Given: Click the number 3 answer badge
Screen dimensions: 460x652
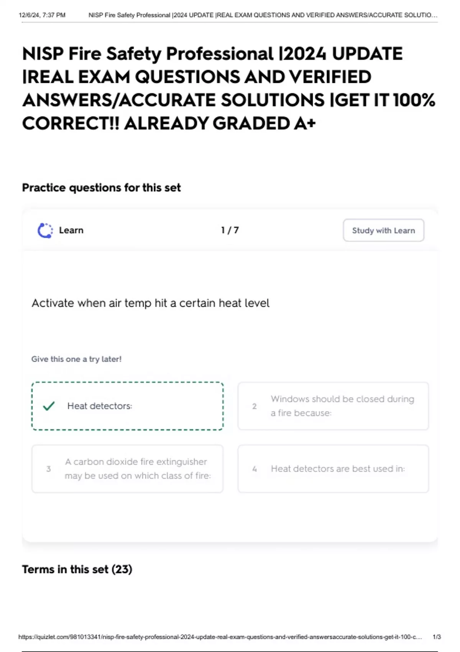Looking at the screenshot, I should pos(48,469).
